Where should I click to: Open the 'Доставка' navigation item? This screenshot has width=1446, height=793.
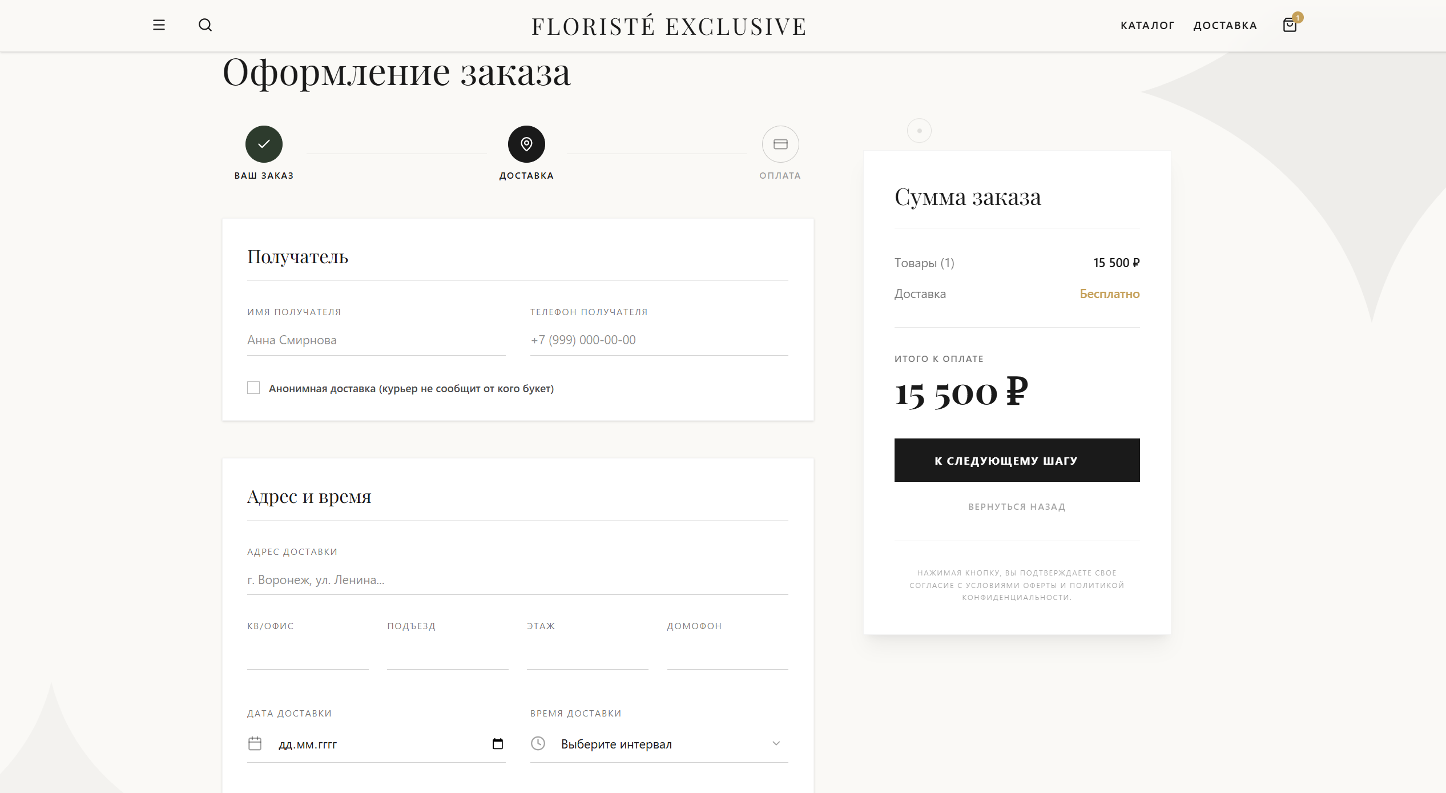1225,25
